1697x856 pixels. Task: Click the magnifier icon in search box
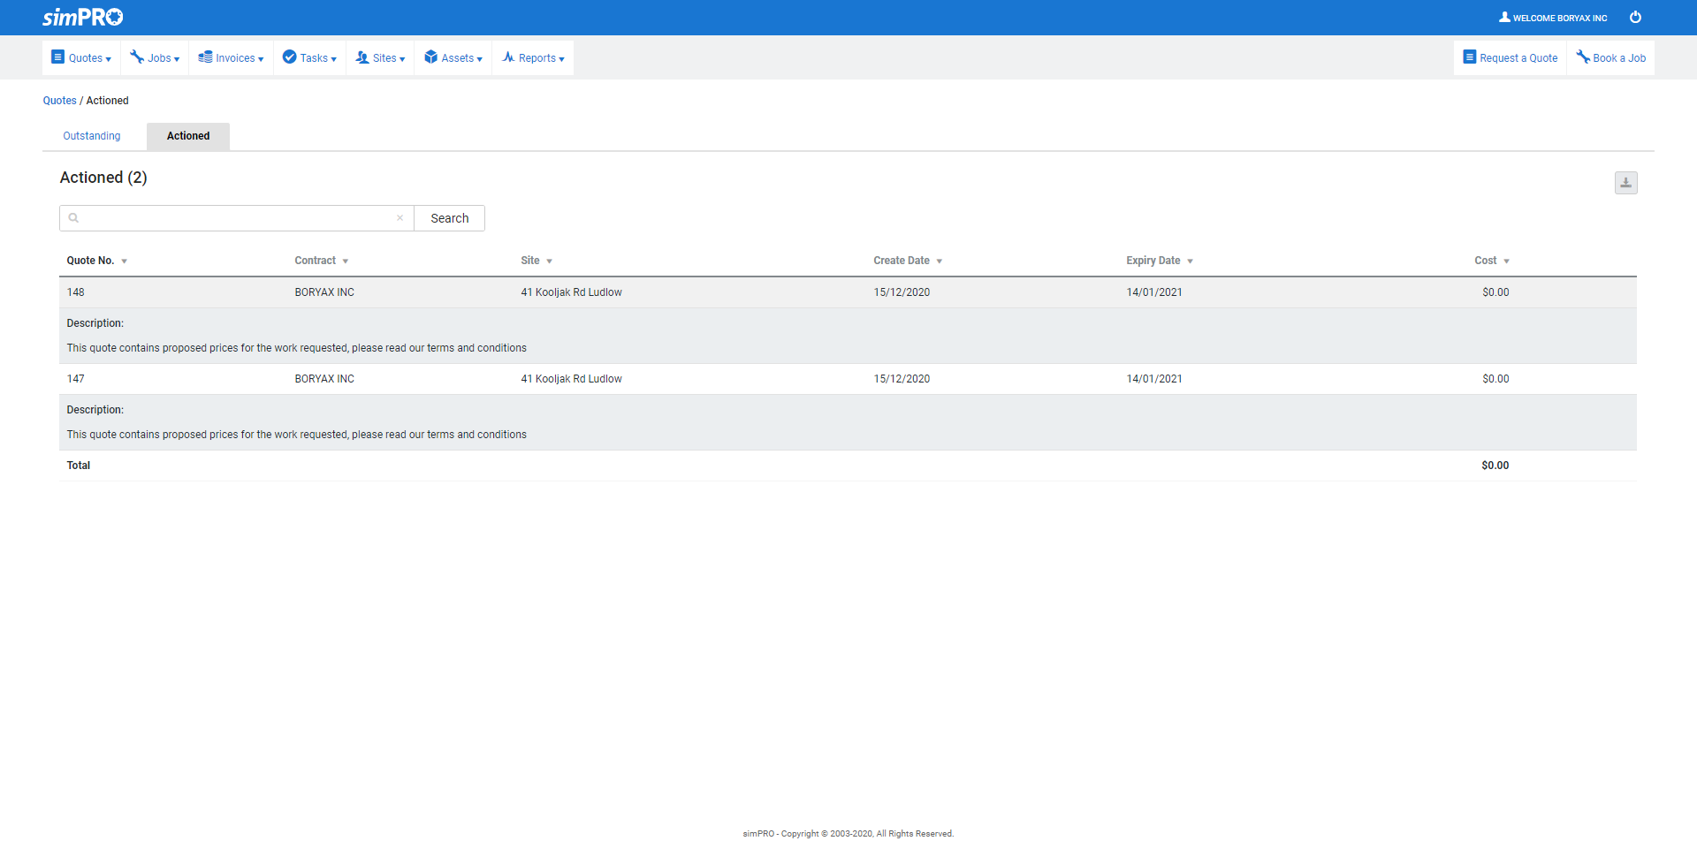[x=74, y=218]
